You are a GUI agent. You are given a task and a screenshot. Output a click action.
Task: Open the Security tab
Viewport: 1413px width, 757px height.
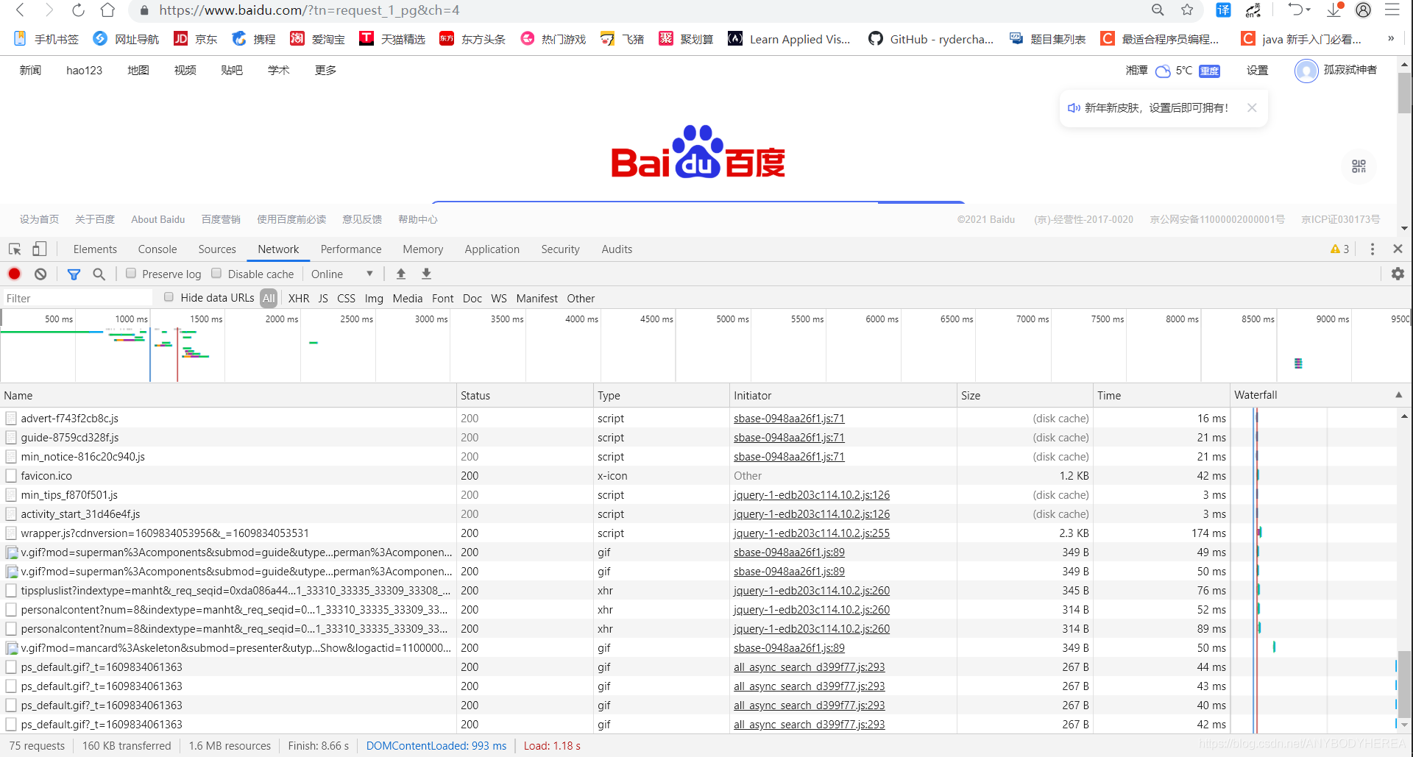click(x=560, y=249)
